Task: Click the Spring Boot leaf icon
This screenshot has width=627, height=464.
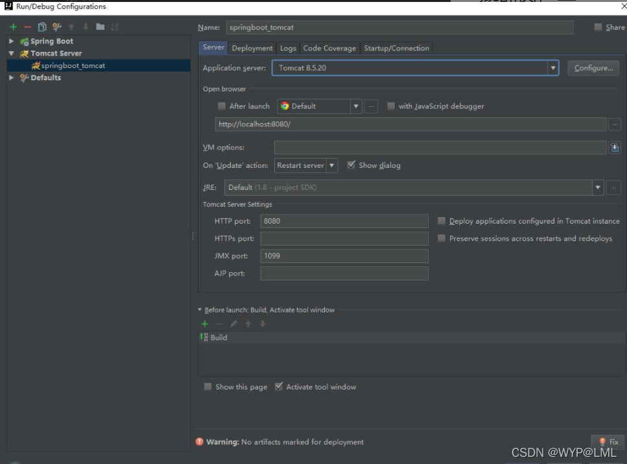Action: 25,41
